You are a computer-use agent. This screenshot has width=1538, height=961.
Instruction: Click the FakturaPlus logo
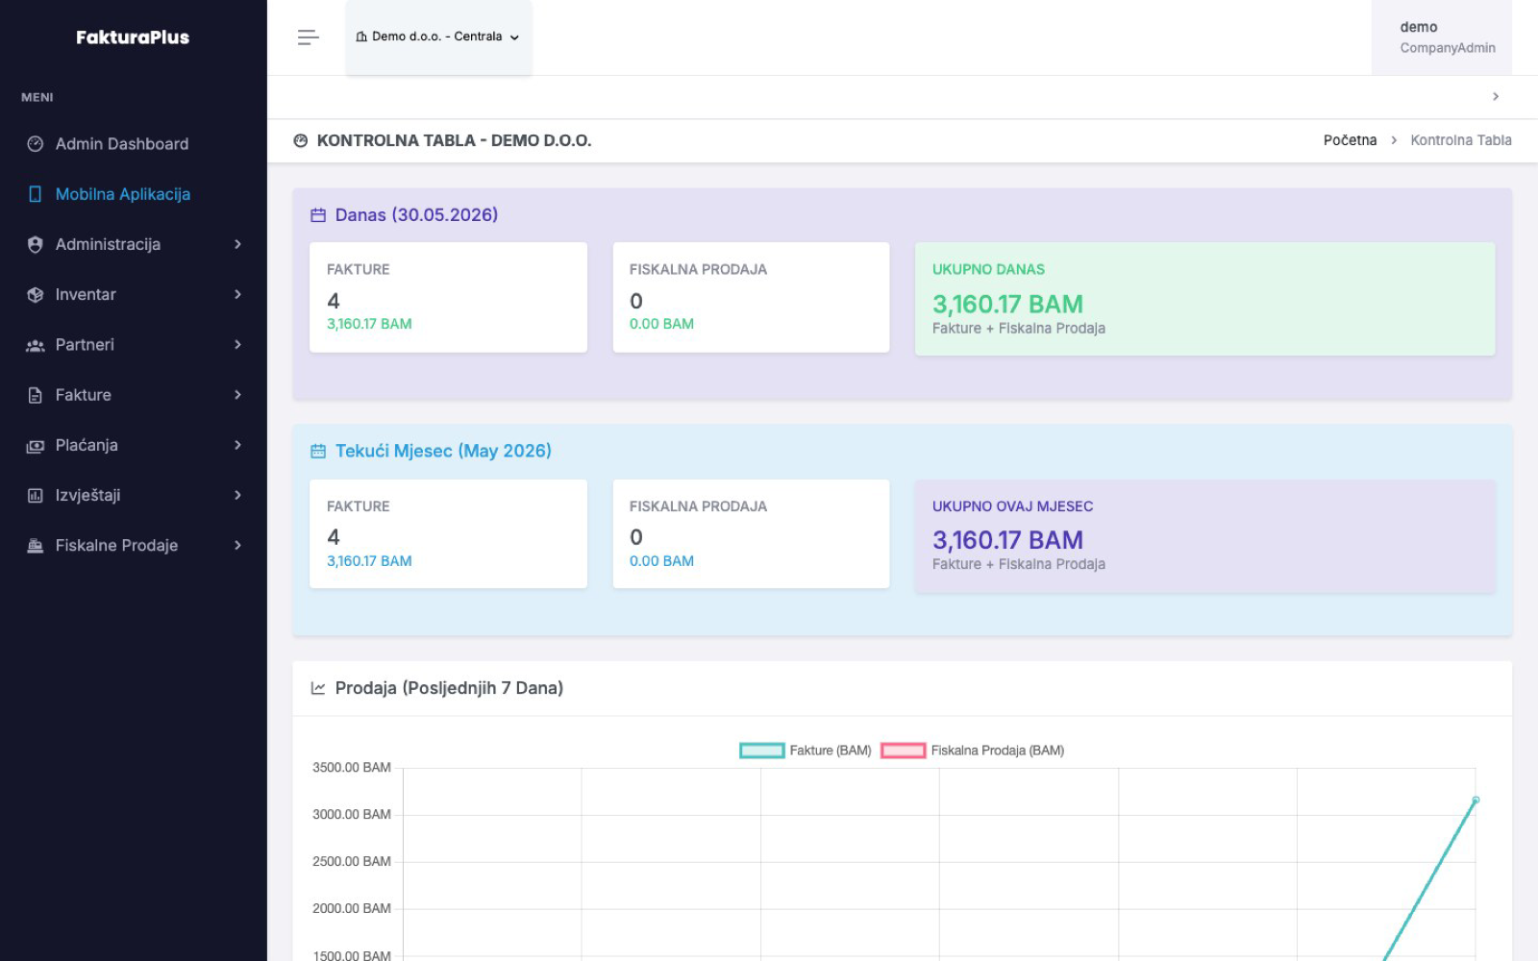click(x=133, y=37)
